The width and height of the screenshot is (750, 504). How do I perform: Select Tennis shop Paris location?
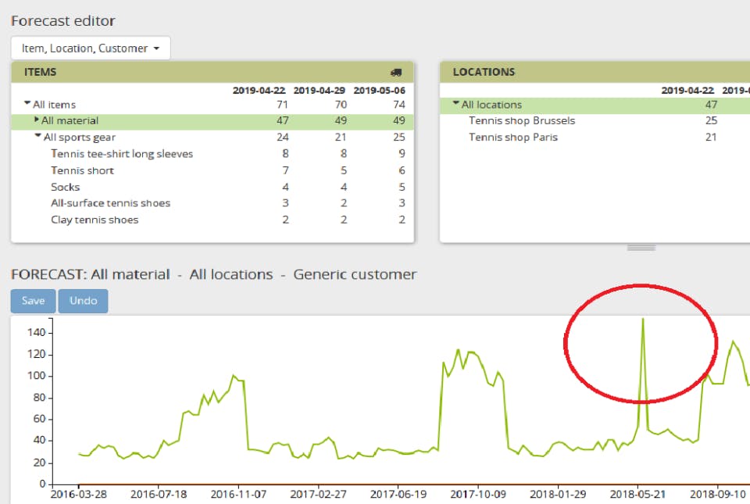(513, 138)
